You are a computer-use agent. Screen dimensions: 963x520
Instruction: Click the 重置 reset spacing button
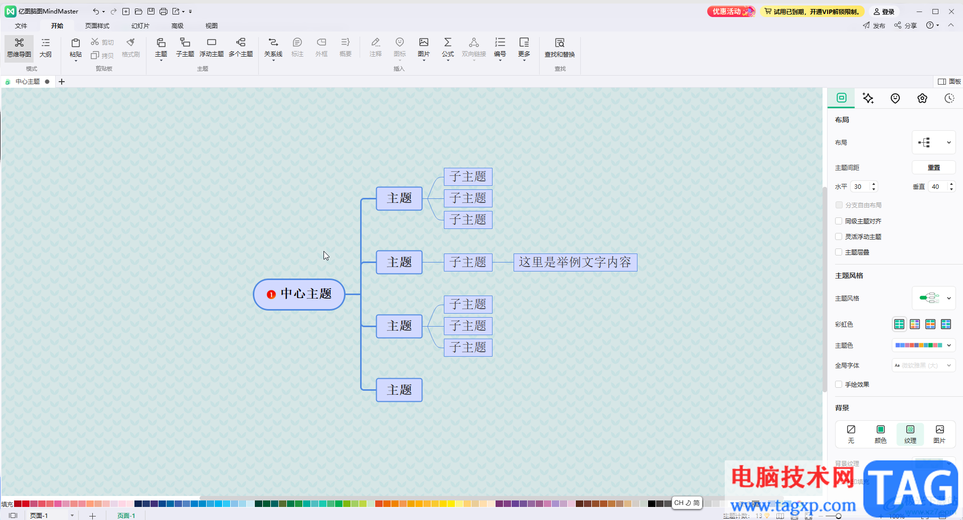[x=933, y=167]
